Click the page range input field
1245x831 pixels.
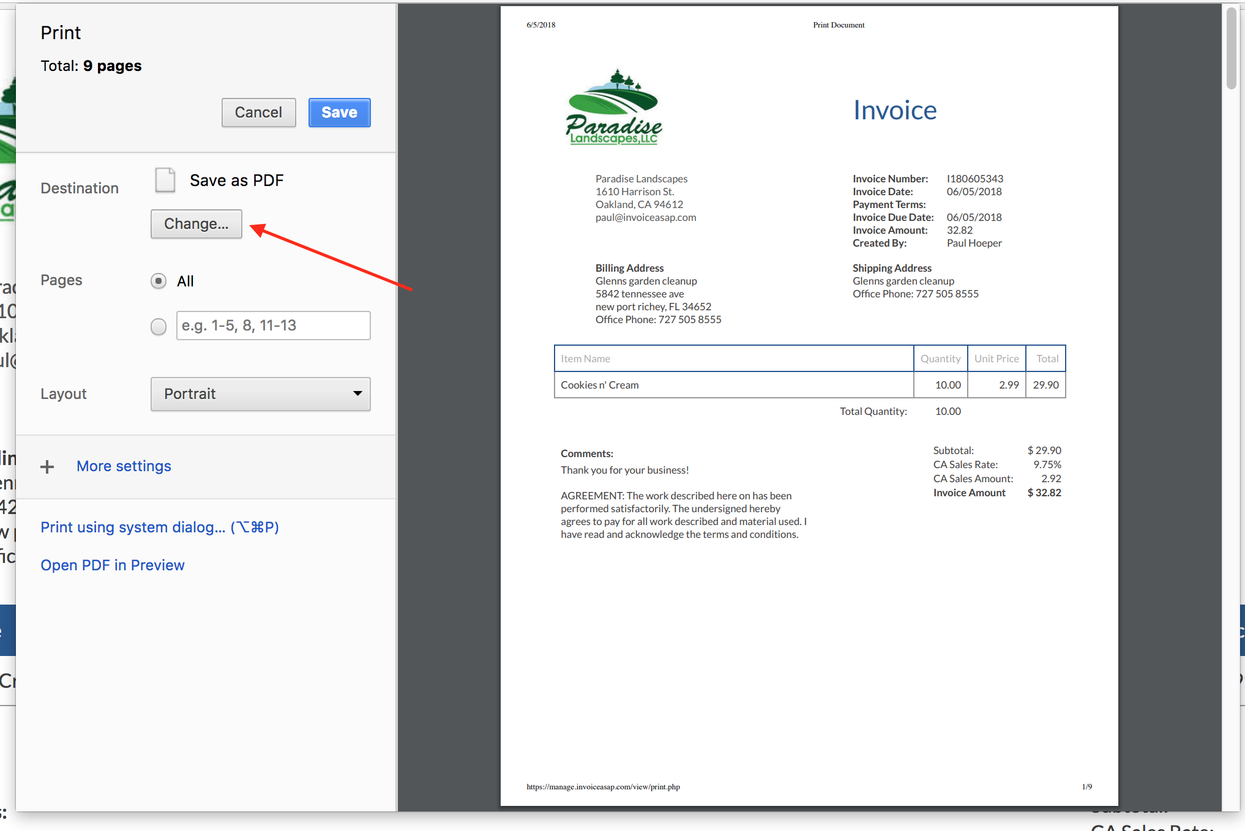pos(273,326)
